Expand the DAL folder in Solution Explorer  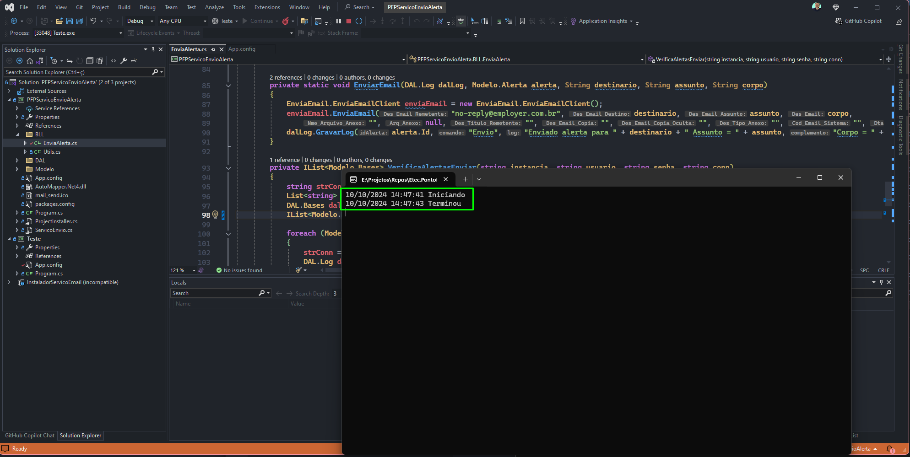17,161
